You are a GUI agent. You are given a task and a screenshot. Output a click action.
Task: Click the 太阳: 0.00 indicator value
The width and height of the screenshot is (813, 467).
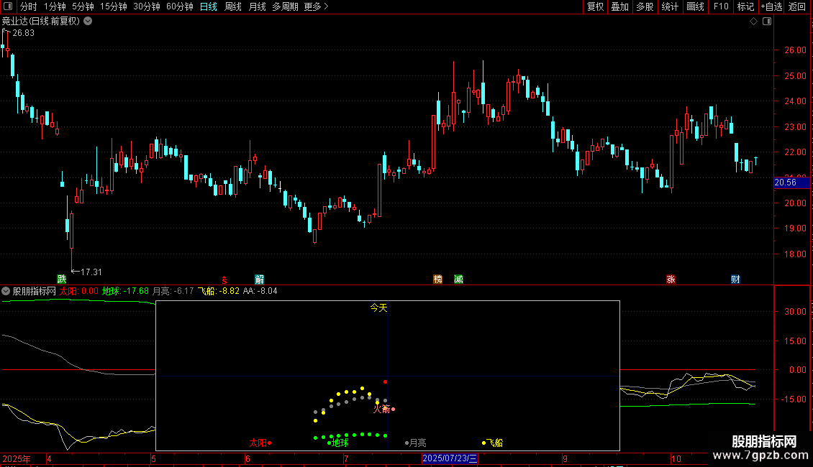point(79,291)
